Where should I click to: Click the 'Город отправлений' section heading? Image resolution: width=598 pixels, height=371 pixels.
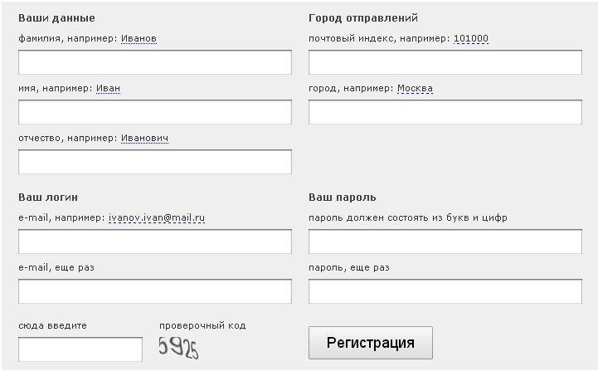click(362, 17)
